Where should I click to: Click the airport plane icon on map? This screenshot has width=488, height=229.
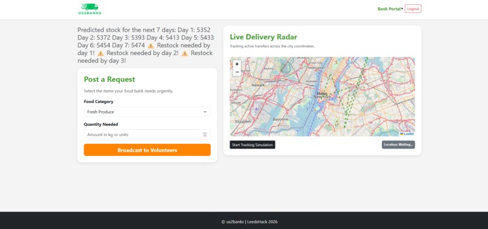(256, 109)
